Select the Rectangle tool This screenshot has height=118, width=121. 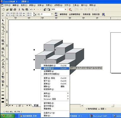[x=3, y=34]
